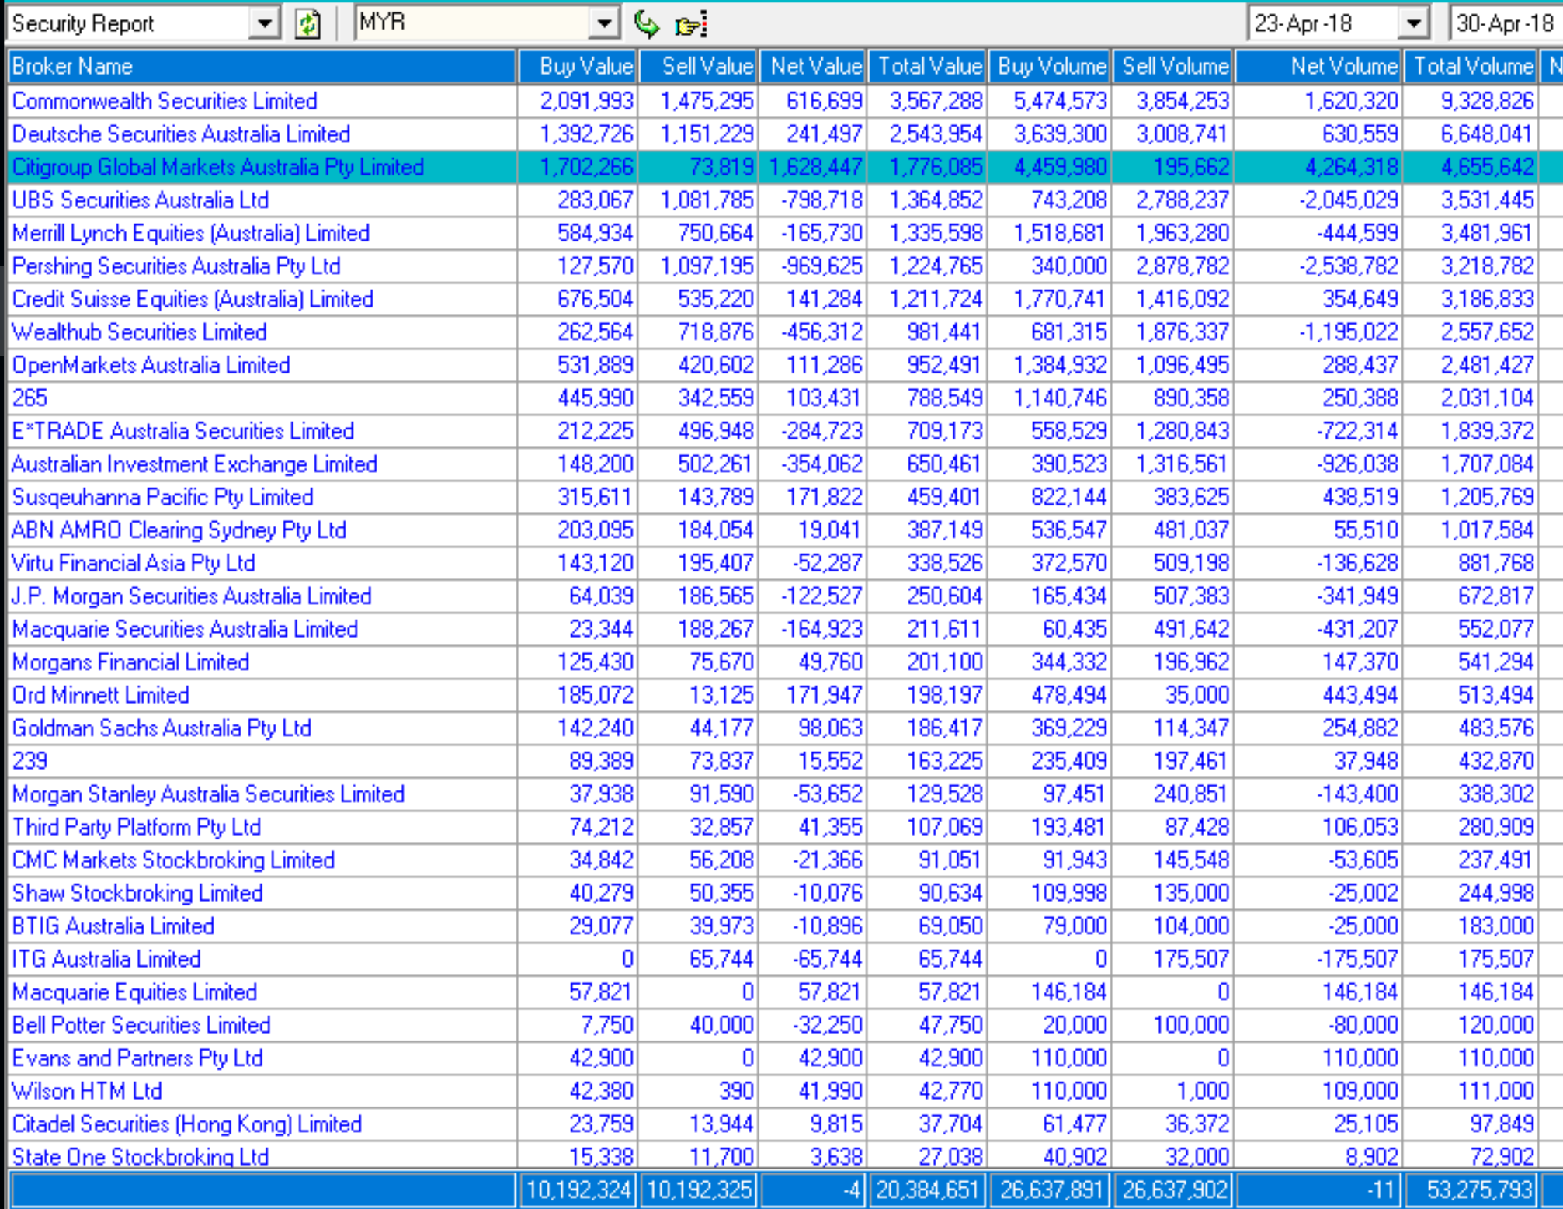Open the MYR security code dropdown
The width and height of the screenshot is (1563, 1209).
(x=604, y=24)
